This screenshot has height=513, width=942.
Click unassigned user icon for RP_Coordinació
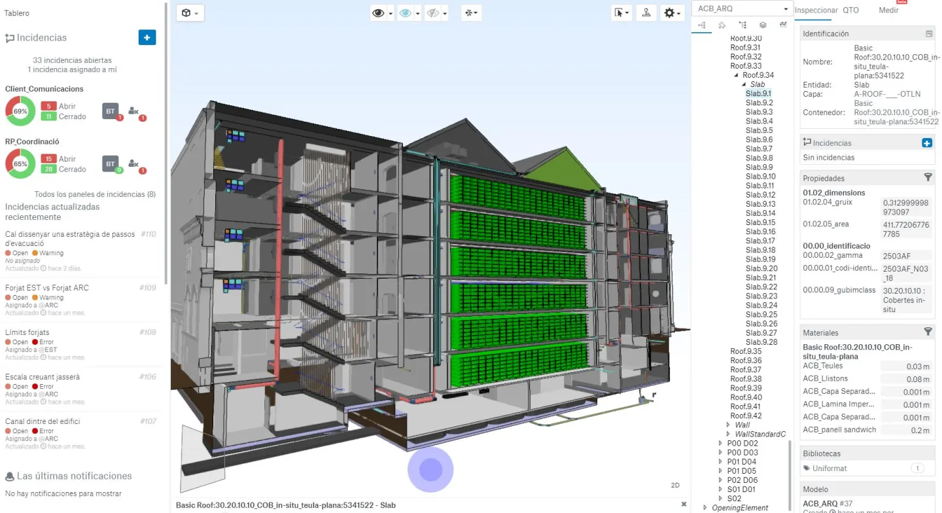click(x=134, y=164)
